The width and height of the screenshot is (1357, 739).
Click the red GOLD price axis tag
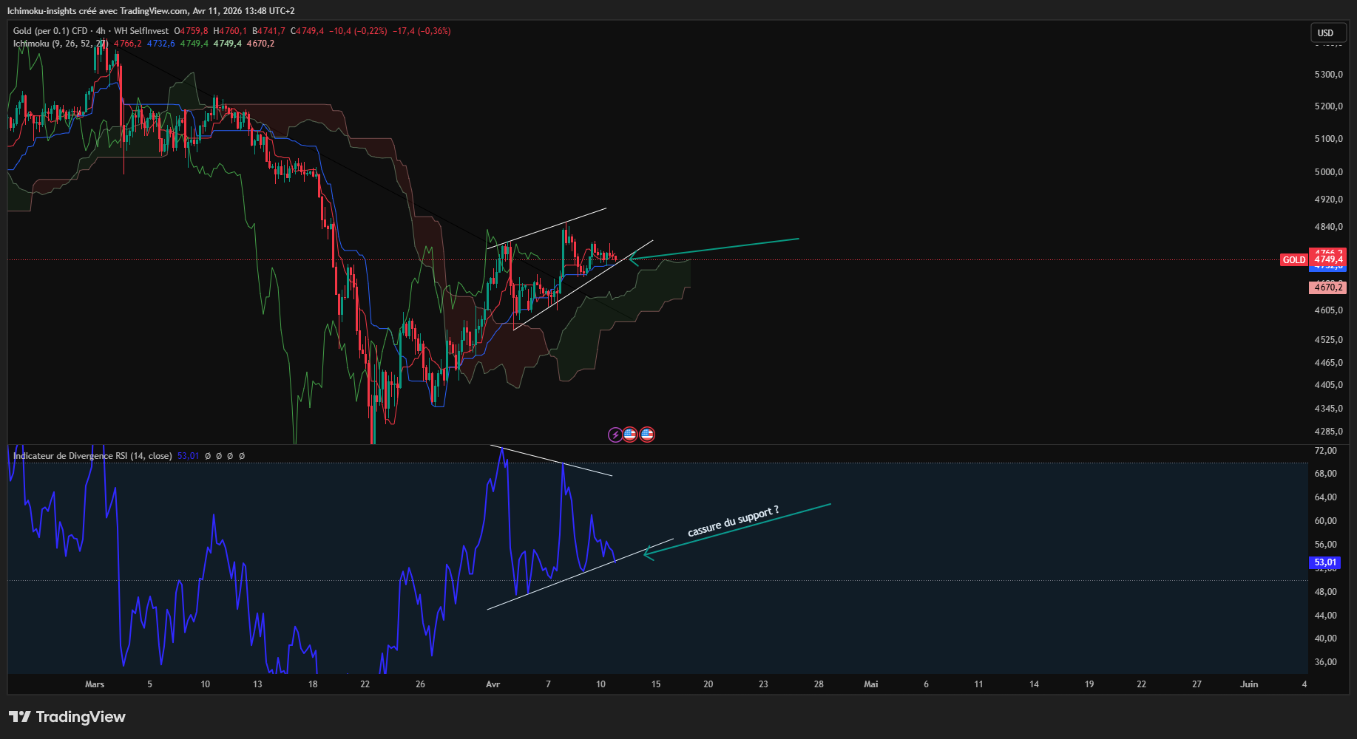click(1293, 260)
